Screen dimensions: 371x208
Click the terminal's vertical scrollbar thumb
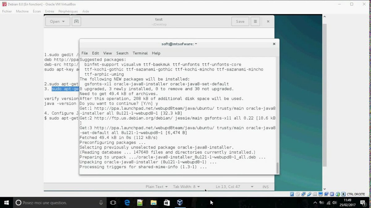[x=277, y=168]
